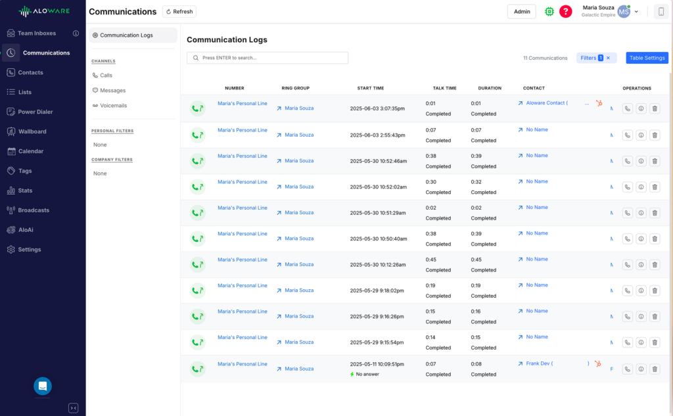Click the Communications clock icon
673x416 pixels.
[x=11, y=53]
